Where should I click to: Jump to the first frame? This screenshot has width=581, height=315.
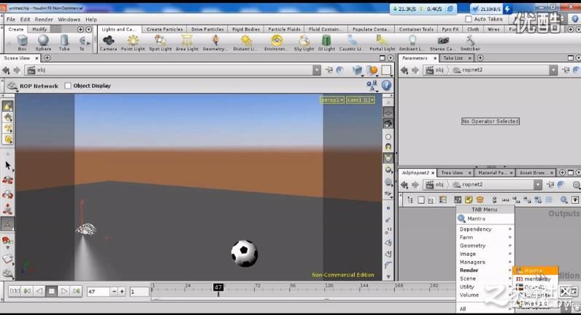pyautogui.click(x=15, y=292)
